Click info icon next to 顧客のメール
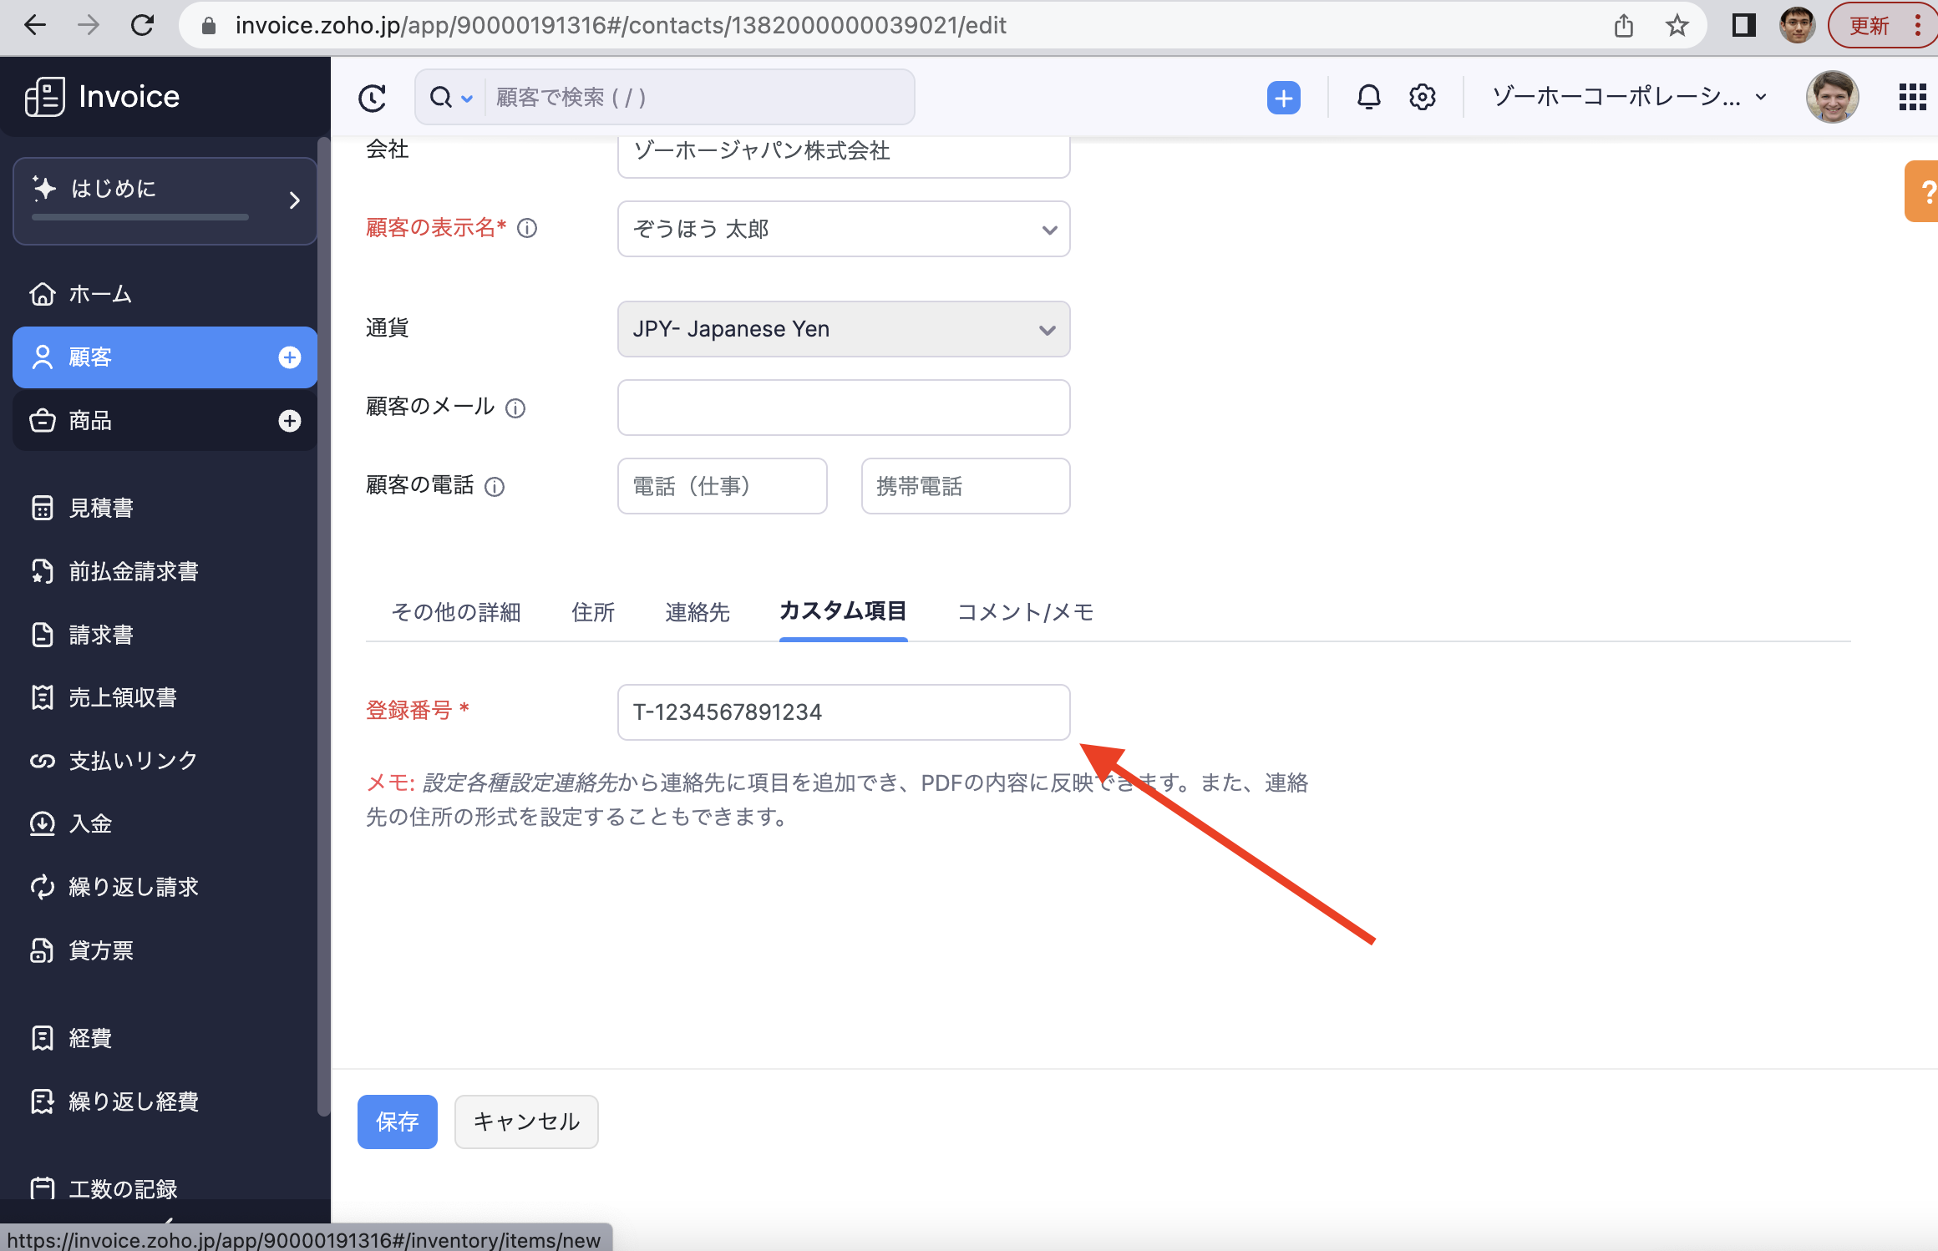The image size is (1938, 1251). click(x=516, y=408)
